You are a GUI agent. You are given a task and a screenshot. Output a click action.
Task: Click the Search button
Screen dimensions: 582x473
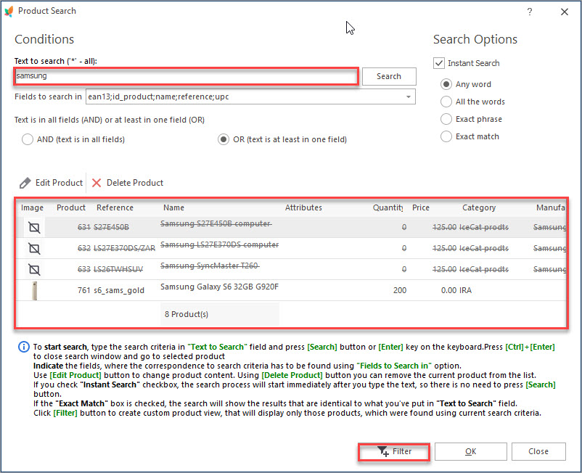389,76
